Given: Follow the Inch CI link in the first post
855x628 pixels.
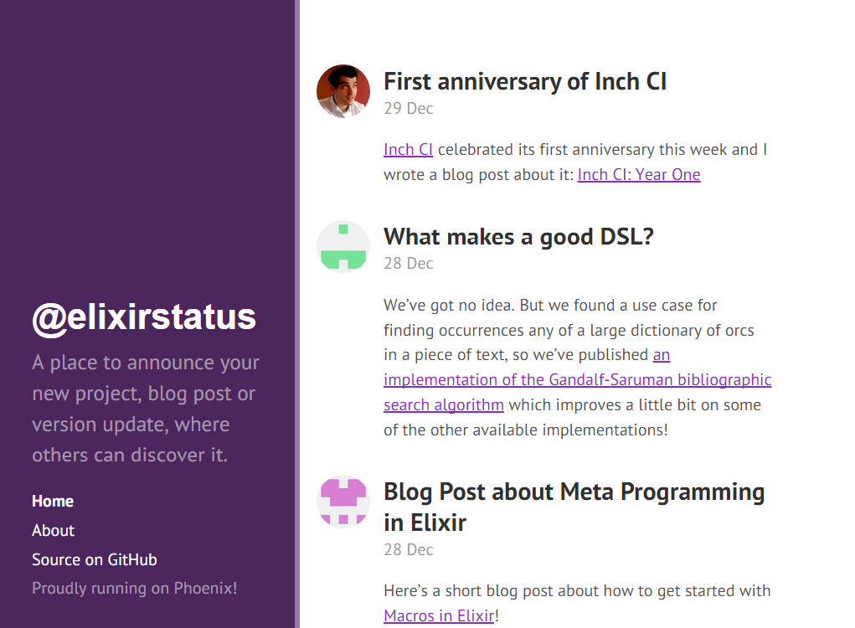Looking at the screenshot, I should point(408,149).
